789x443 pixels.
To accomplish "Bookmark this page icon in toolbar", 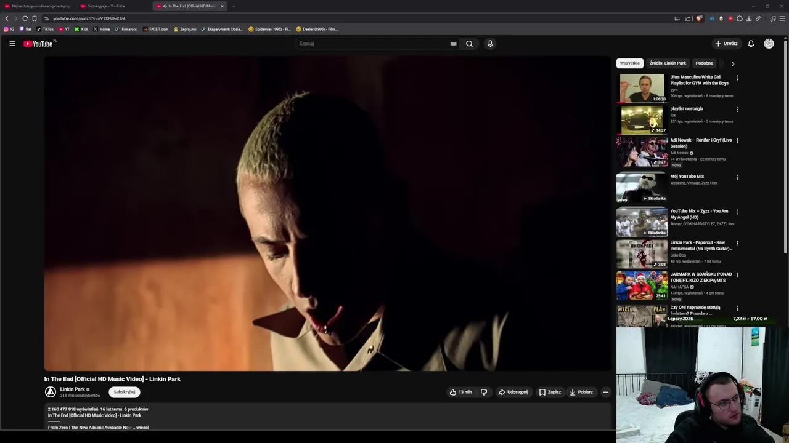I will point(35,18).
